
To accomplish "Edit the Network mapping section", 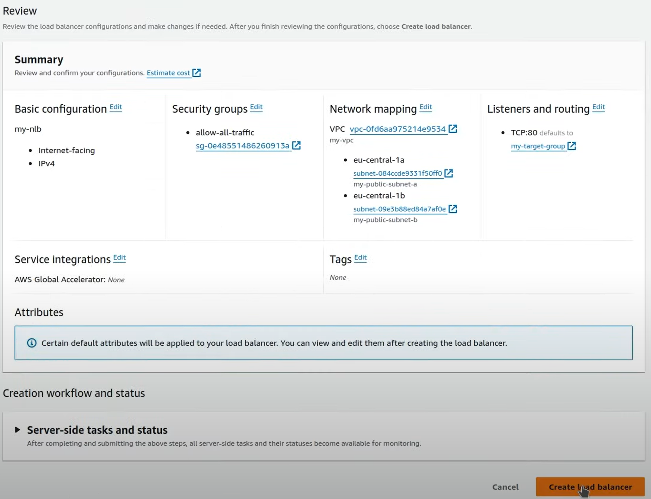I will pyautogui.click(x=425, y=107).
